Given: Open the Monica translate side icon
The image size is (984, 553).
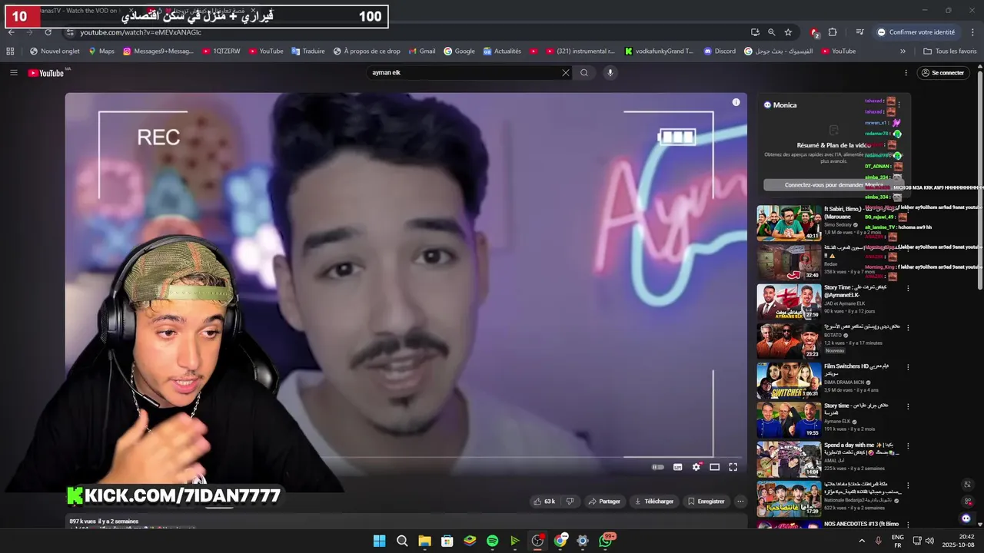Looking at the screenshot, I should 967,485.
